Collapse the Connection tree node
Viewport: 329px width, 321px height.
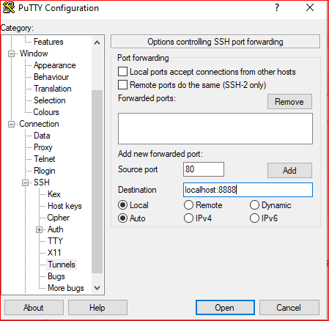11,124
